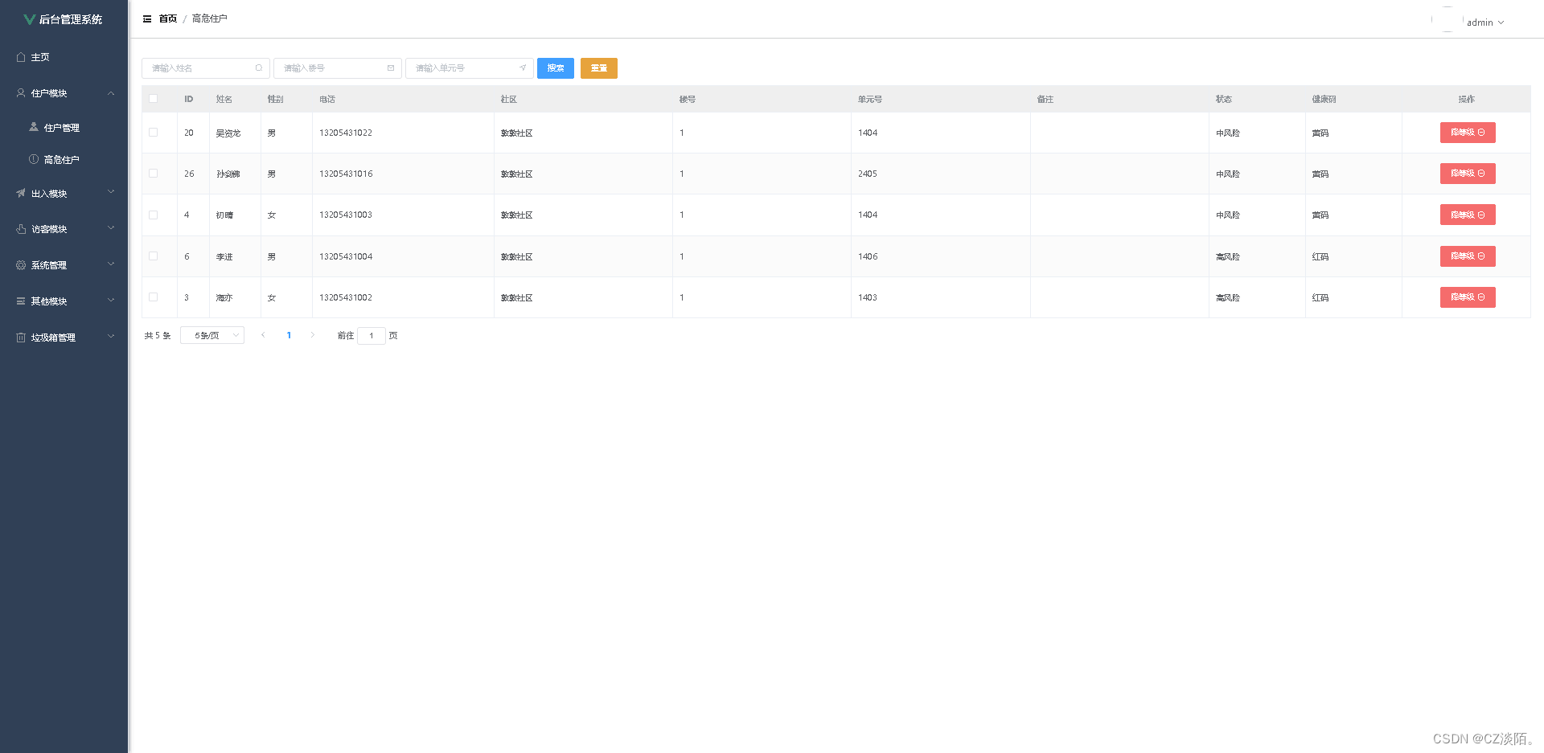The width and height of the screenshot is (1544, 753).
Task: Click the gear icon beside 系统管理
Action: (x=21, y=265)
